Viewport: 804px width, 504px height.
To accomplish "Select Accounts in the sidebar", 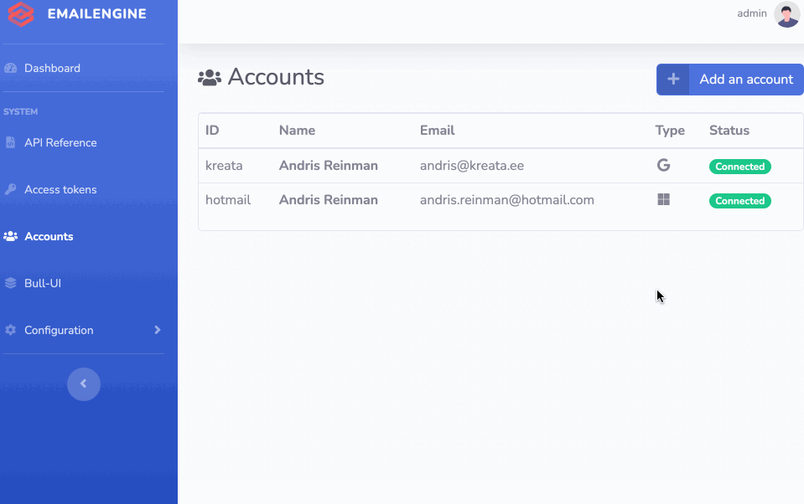I will (x=49, y=237).
